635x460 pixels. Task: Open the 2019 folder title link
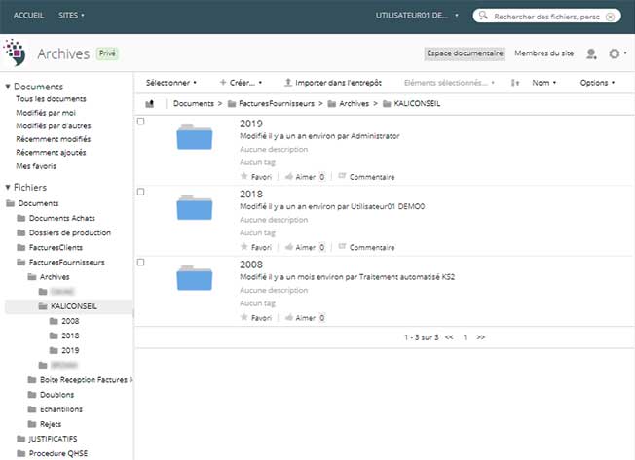pos(251,124)
